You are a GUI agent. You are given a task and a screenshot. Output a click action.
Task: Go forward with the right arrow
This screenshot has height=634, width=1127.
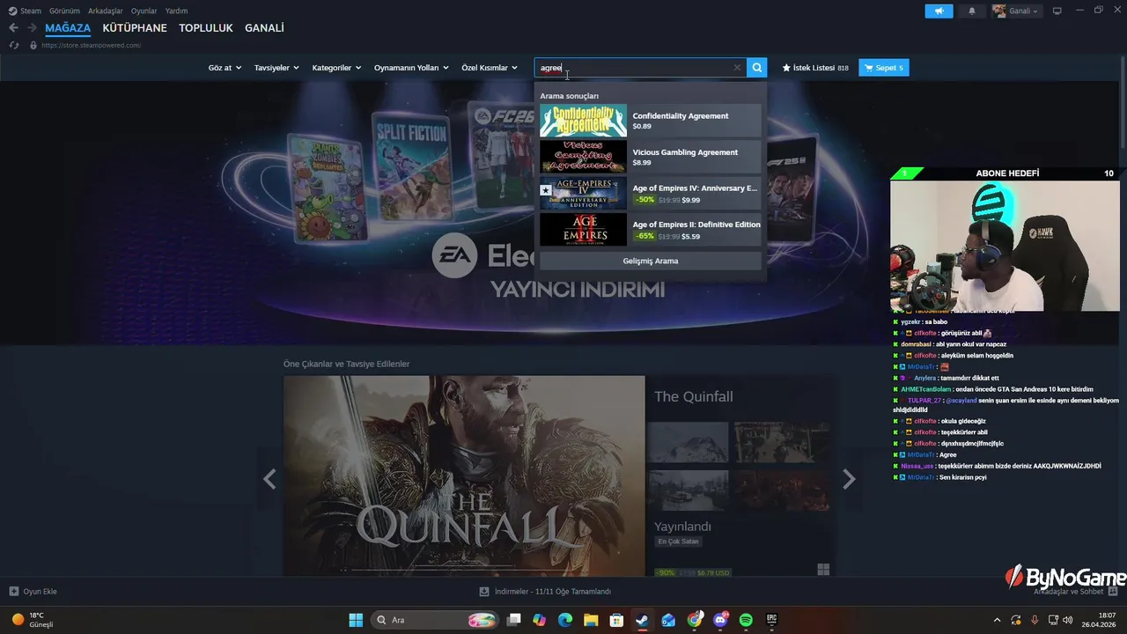click(32, 28)
